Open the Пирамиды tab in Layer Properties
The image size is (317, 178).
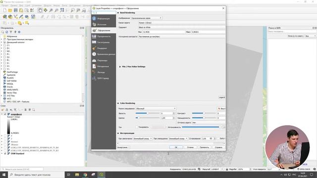point(104,60)
